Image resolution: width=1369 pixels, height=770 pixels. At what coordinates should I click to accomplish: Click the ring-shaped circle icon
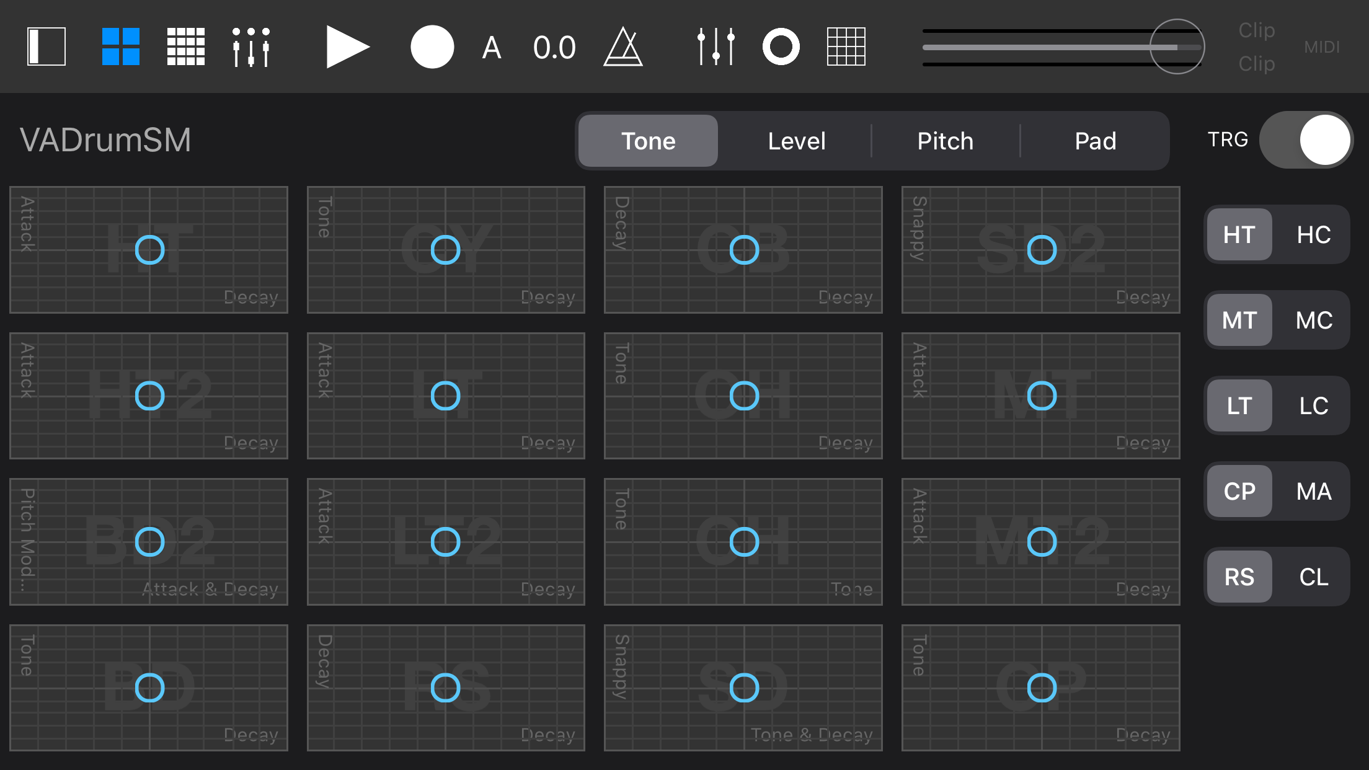tap(781, 46)
